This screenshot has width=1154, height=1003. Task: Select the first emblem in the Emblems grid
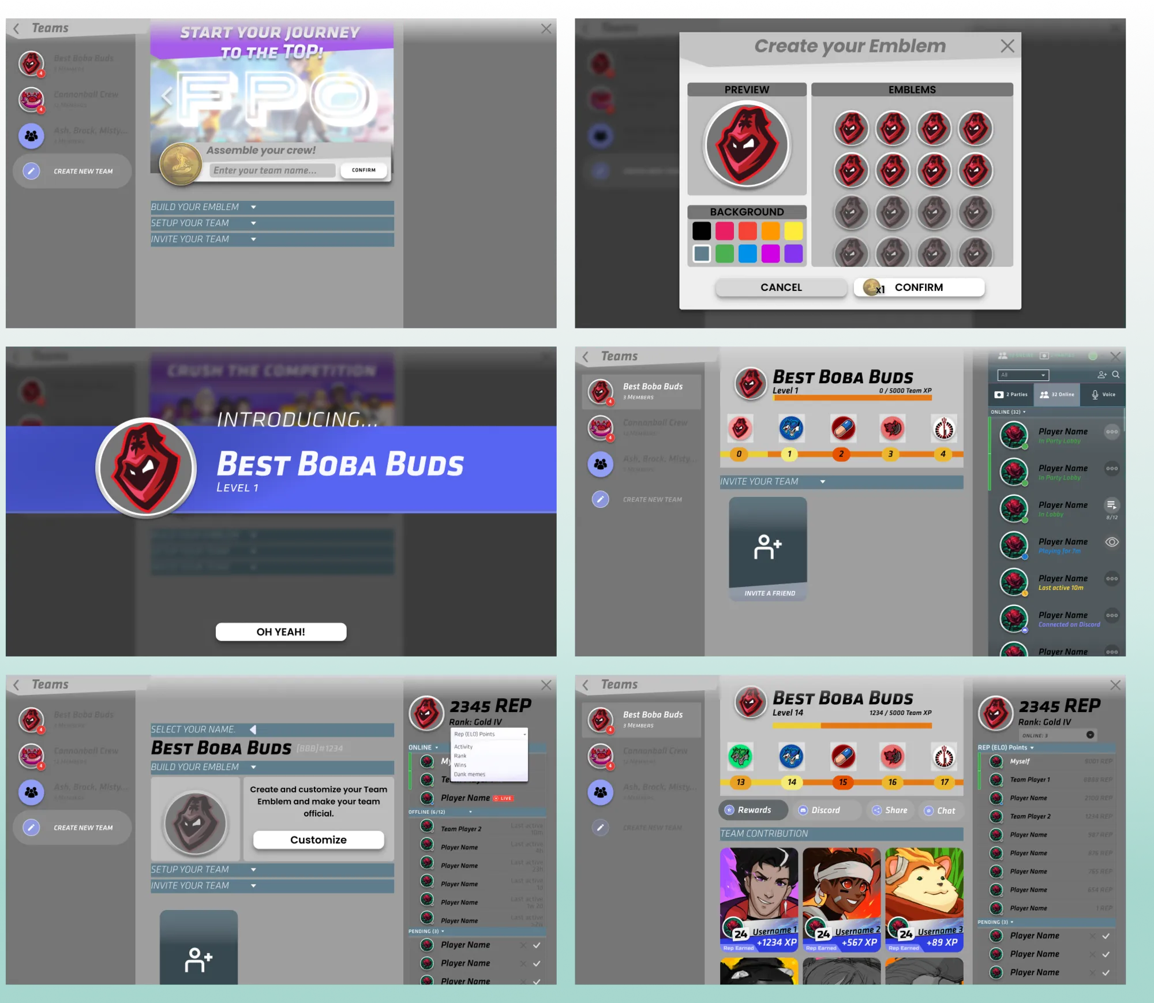pyautogui.click(x=851, y=128)
